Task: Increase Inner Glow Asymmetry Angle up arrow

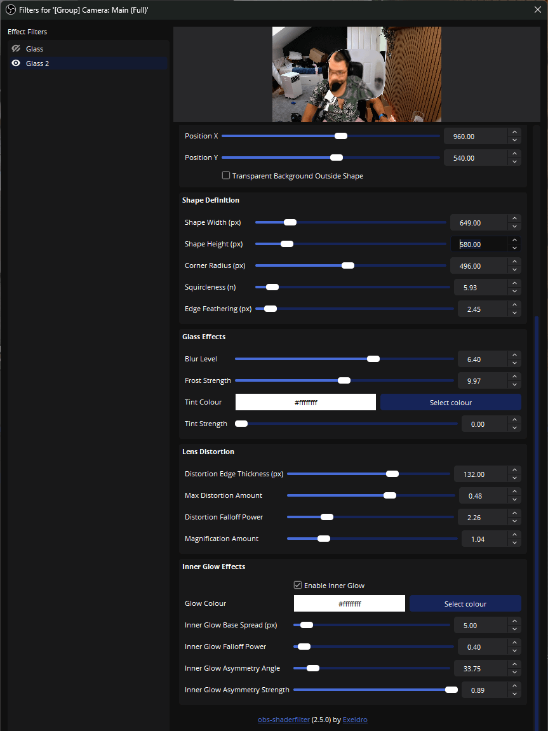Action: pyautogui.click(x=514, y=664)
